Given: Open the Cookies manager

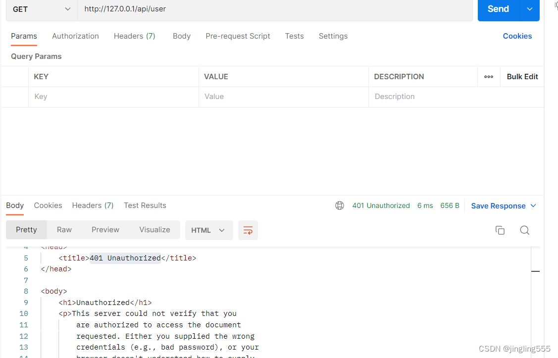Looking at the screenshot, I should tap(517, 36).
